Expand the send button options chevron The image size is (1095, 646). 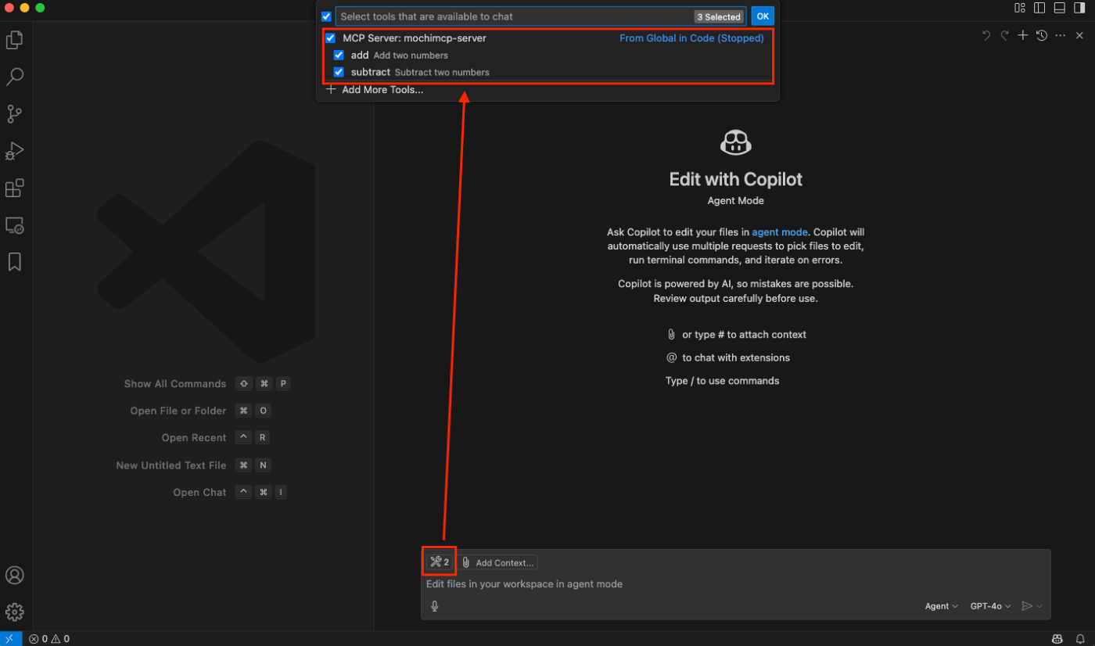tap(1040, 607)
